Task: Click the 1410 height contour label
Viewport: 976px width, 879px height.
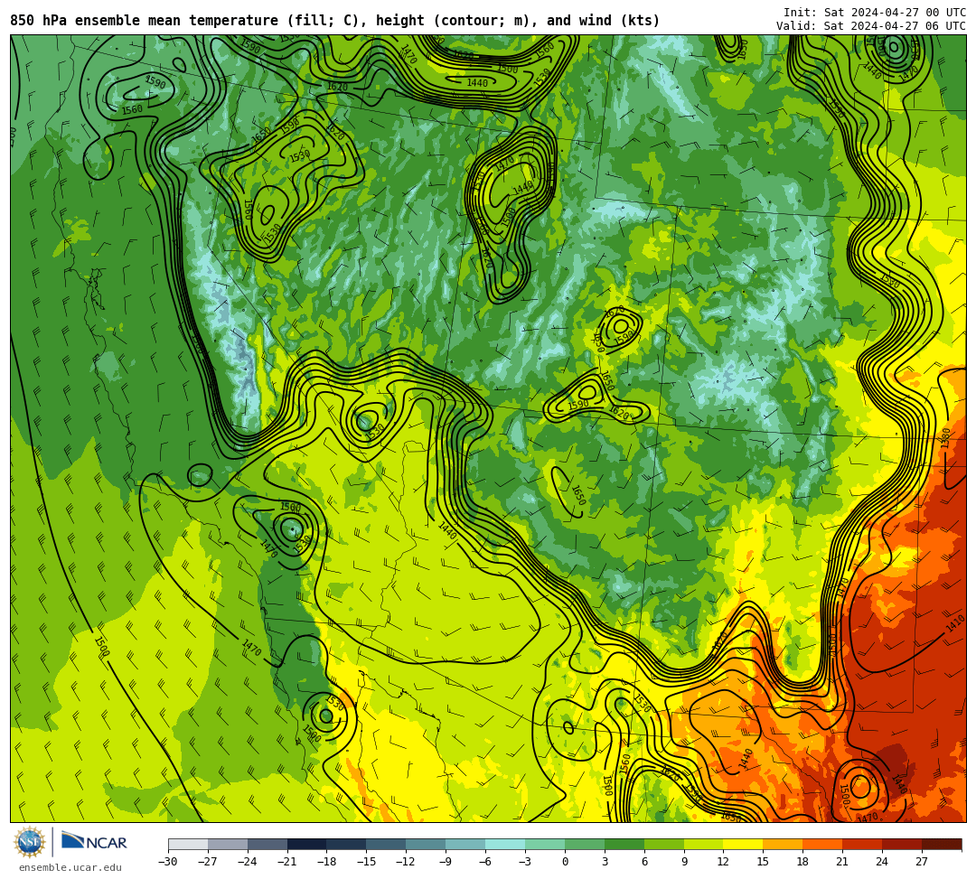Action: pos(954,624)
